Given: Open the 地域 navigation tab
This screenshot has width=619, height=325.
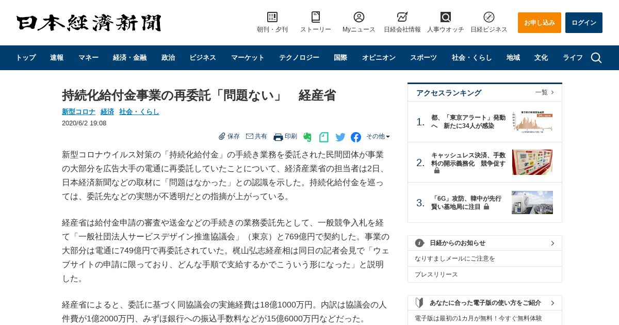Looking at the screenshot, I should (513, 58).
